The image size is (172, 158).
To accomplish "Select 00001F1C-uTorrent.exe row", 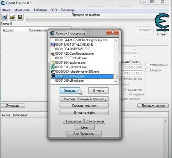I will tap(82, 67).
